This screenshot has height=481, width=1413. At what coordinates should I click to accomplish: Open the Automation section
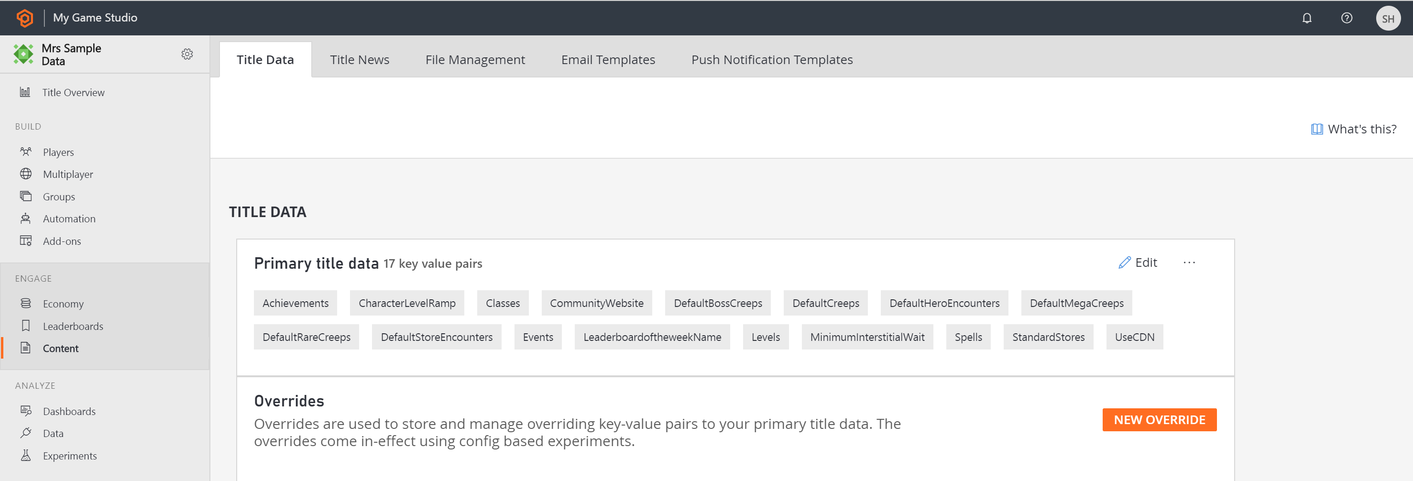[68, 219]
